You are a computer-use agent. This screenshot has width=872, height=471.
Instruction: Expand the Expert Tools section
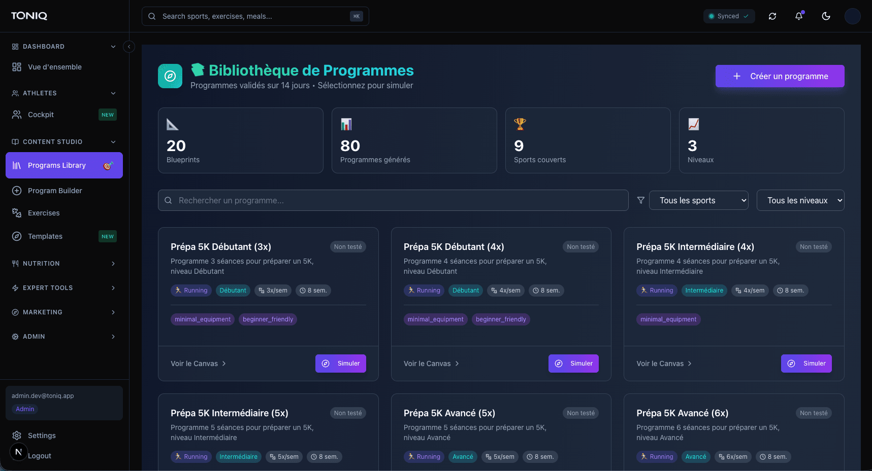[x=64, y=288]
